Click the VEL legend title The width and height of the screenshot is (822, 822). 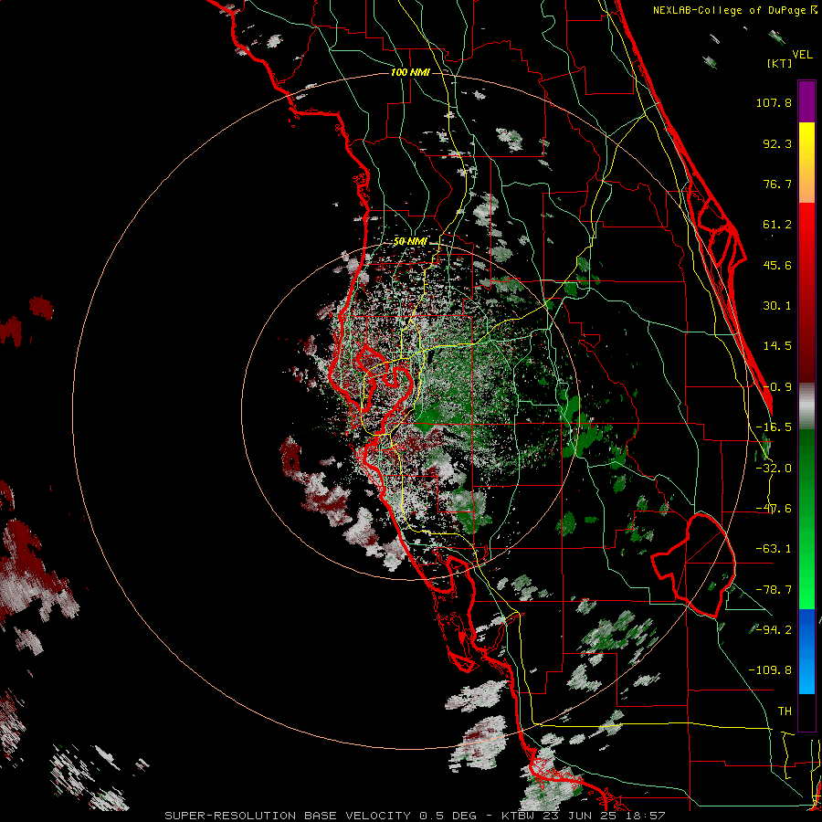[x=802, y=54]
